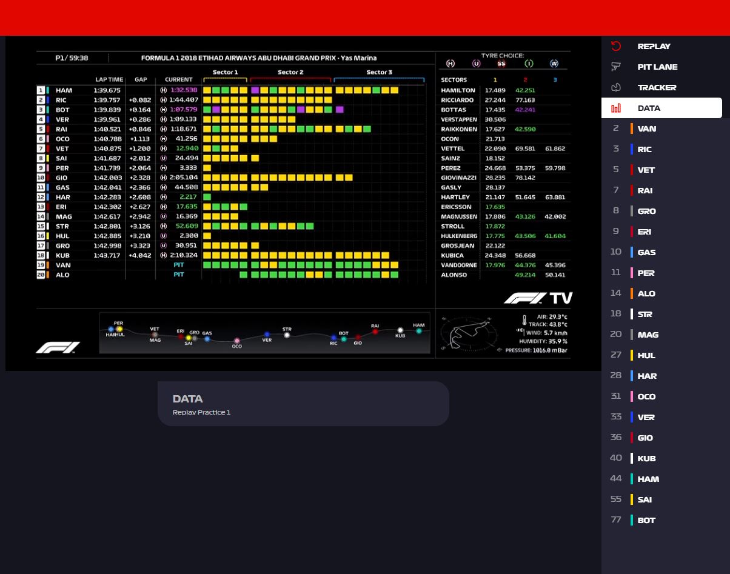Image resolution: width=730 pixels, height=574 pixels.
Task: Click the TYRE CHOICE heading
Action: [503, 55]
